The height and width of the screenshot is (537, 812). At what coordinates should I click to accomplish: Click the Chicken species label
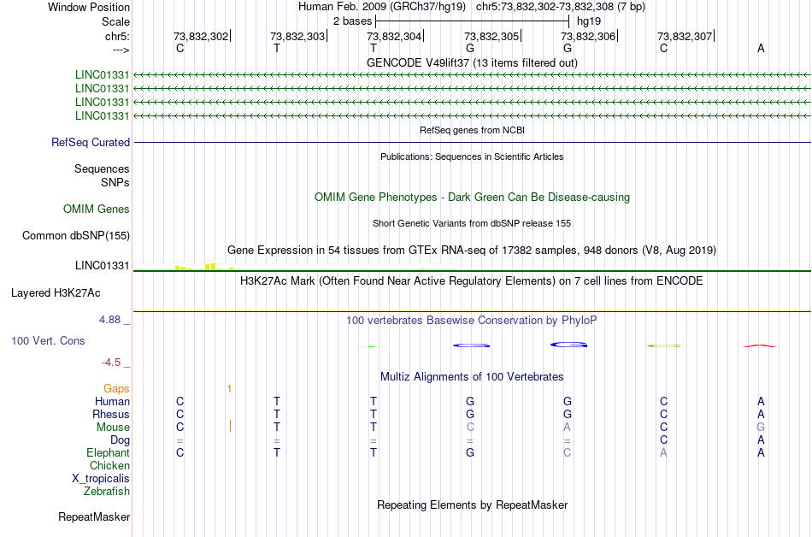coord(109,465)
